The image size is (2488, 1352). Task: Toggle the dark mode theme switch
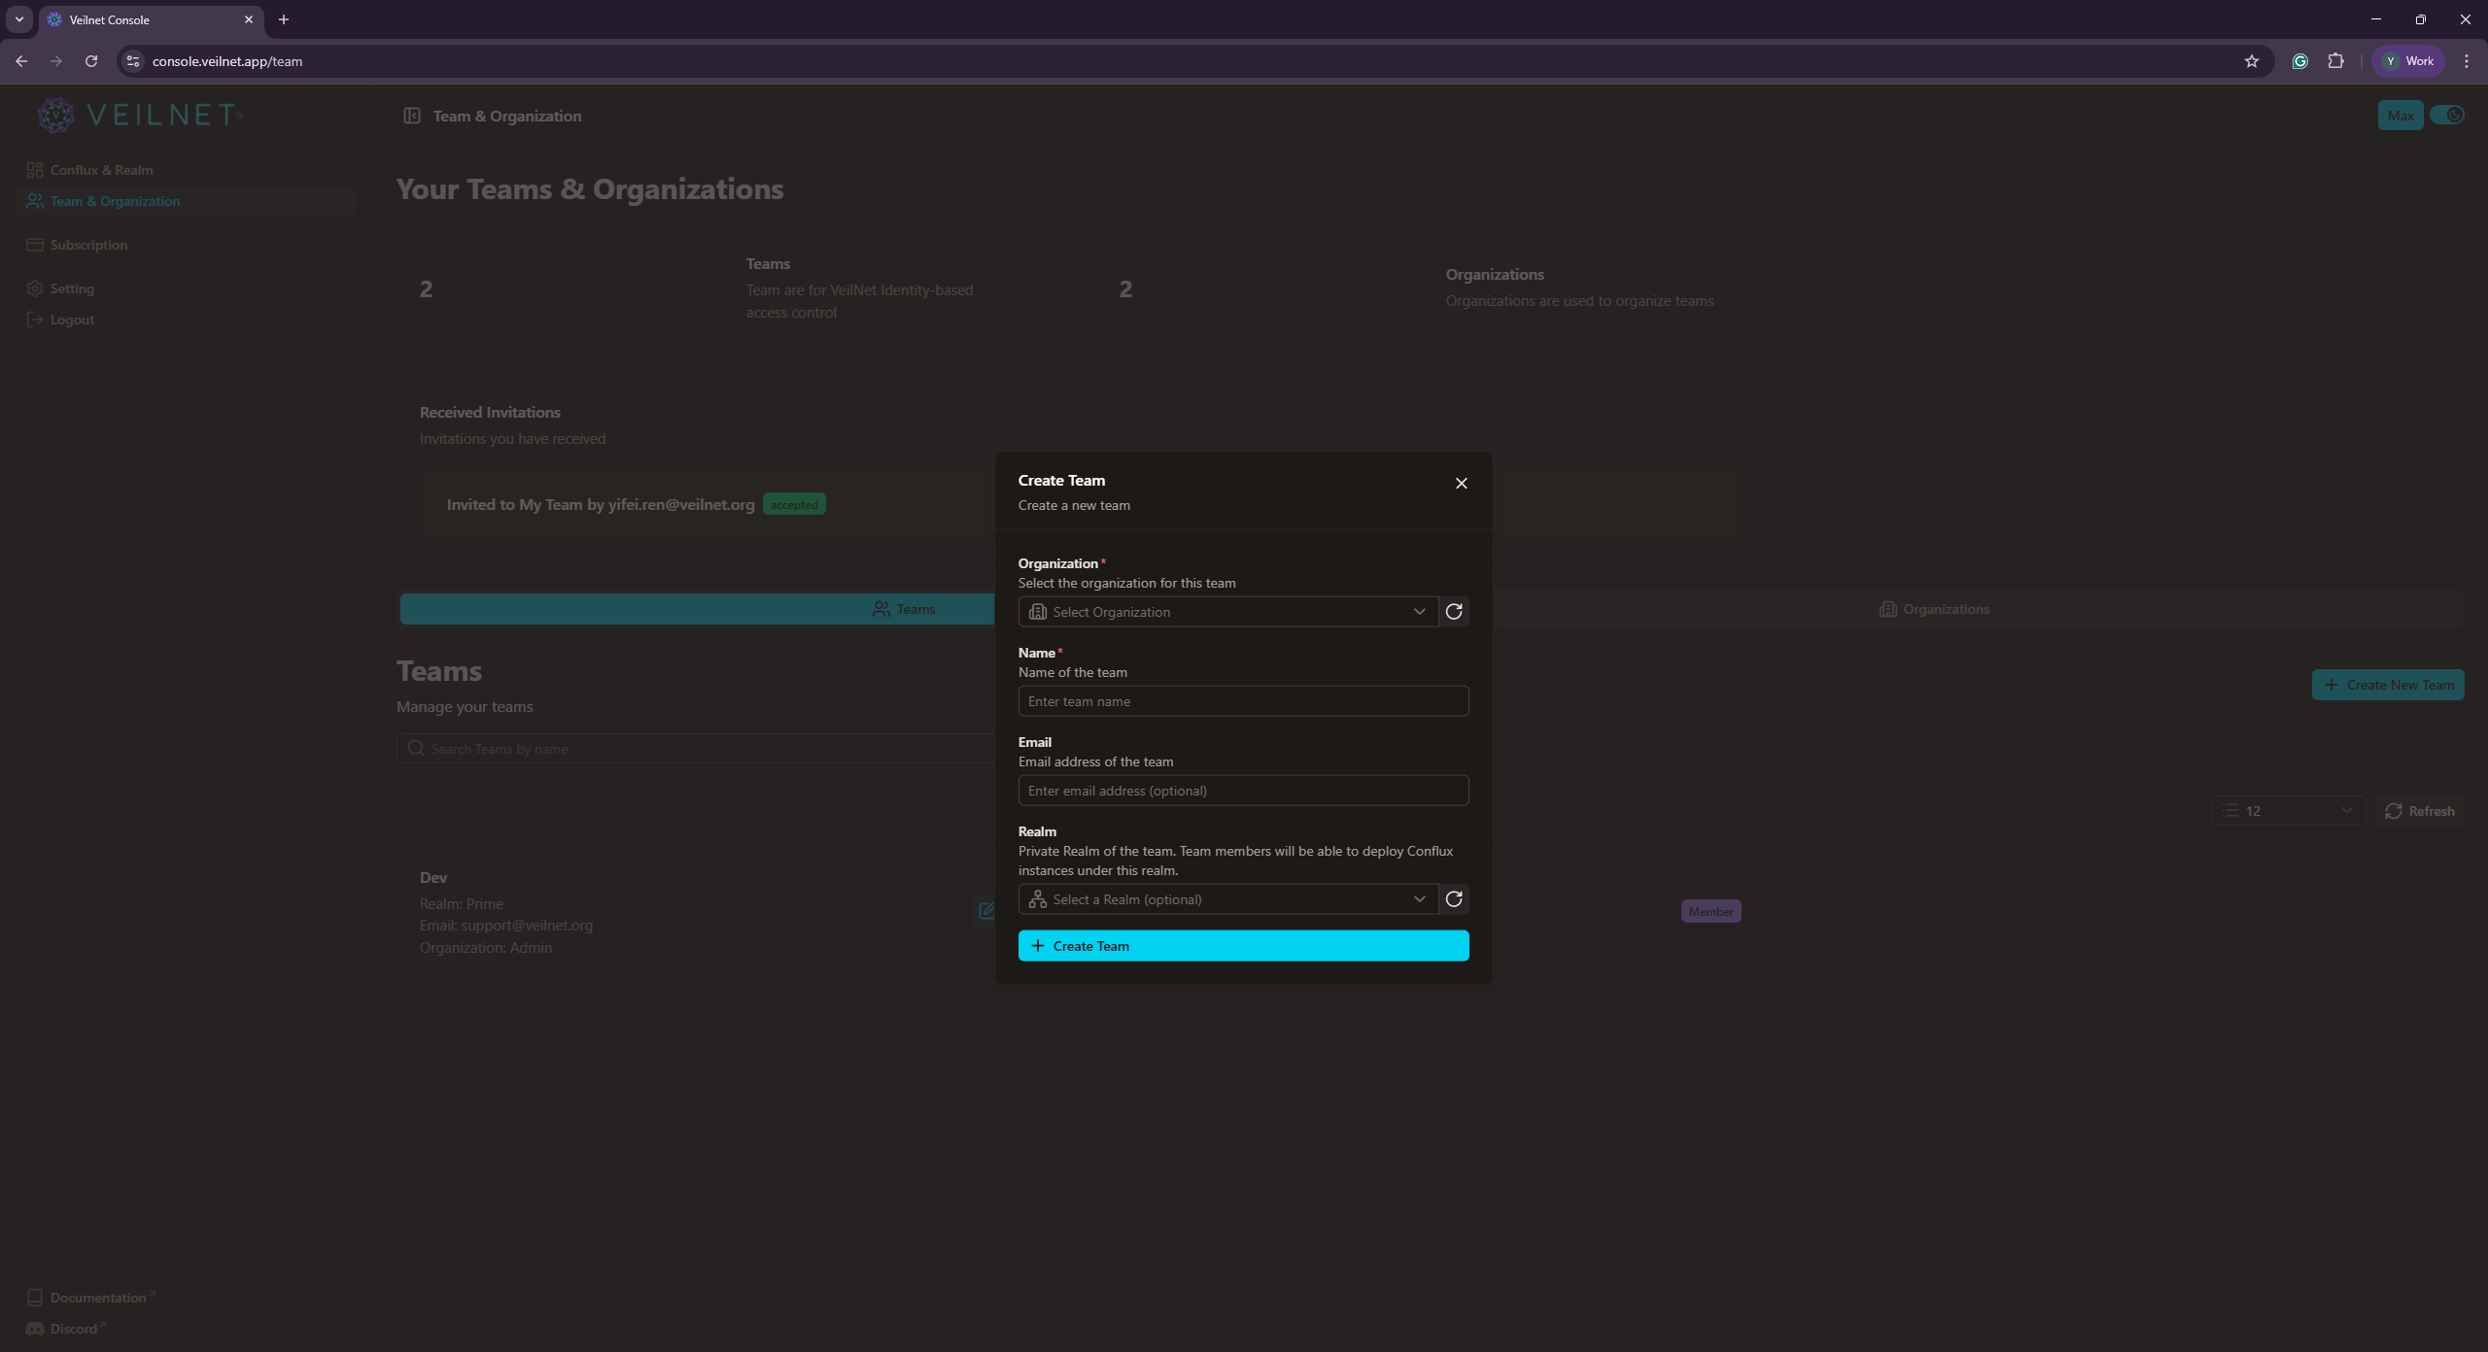2446,116
